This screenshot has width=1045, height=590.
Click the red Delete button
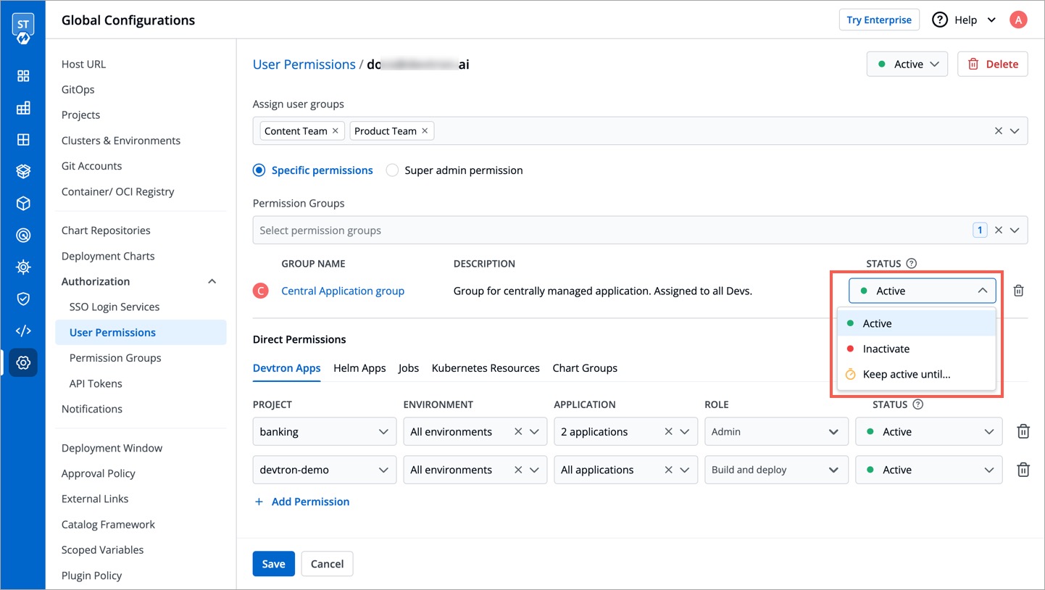pyautogui.click(x=993, y=64)
